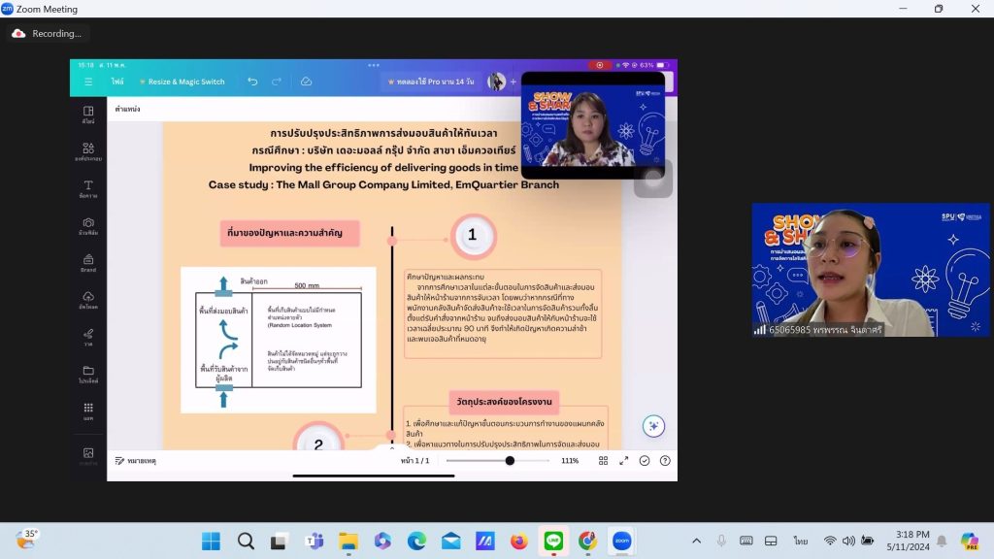Open the Canva hamburger menu
The height and width of the screenshot is (559, 994).
click(88, 82)
